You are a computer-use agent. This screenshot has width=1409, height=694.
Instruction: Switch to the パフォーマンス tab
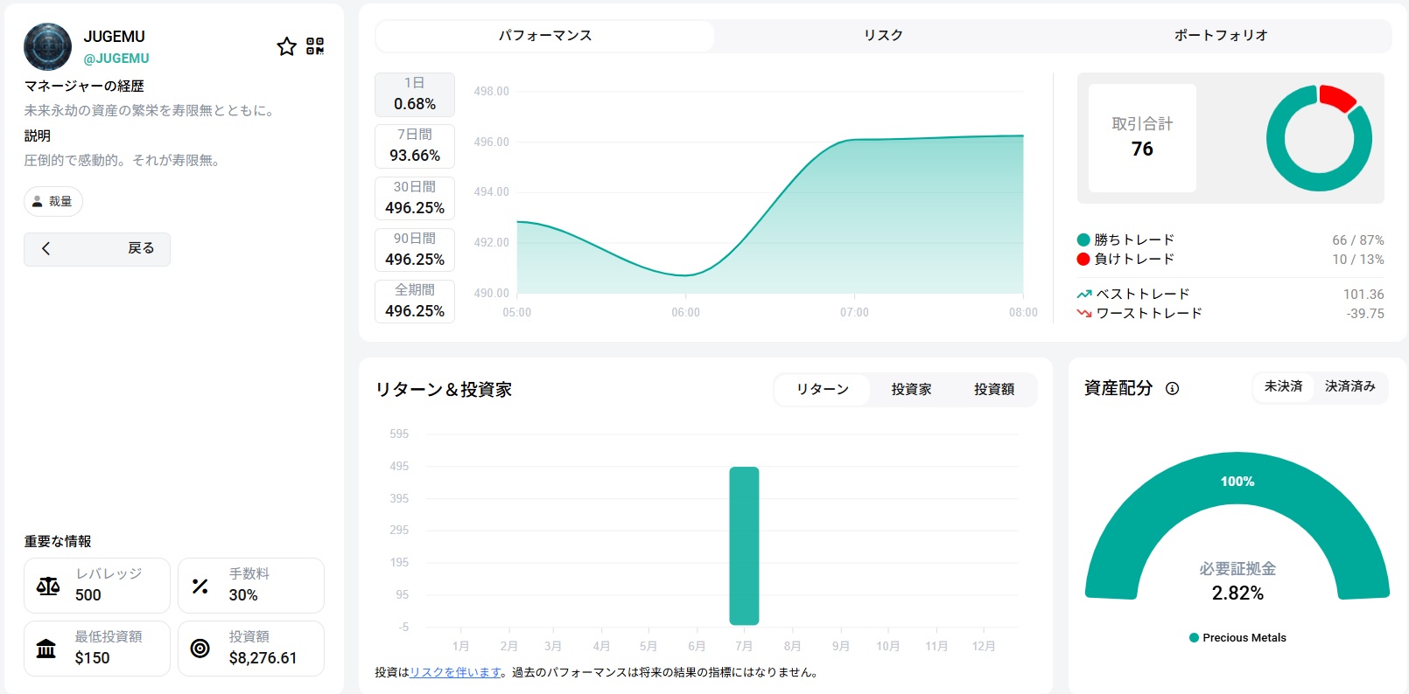click(x=545, y=36)
